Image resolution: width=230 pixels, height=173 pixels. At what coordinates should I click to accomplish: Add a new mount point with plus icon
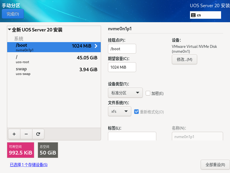pyautogui.click(x=14, y=134)
